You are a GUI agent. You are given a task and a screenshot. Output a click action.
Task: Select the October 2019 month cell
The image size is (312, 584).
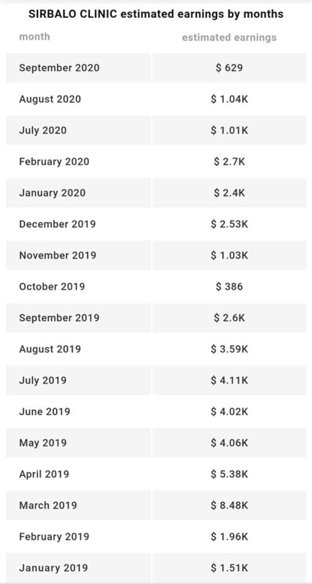52,286
